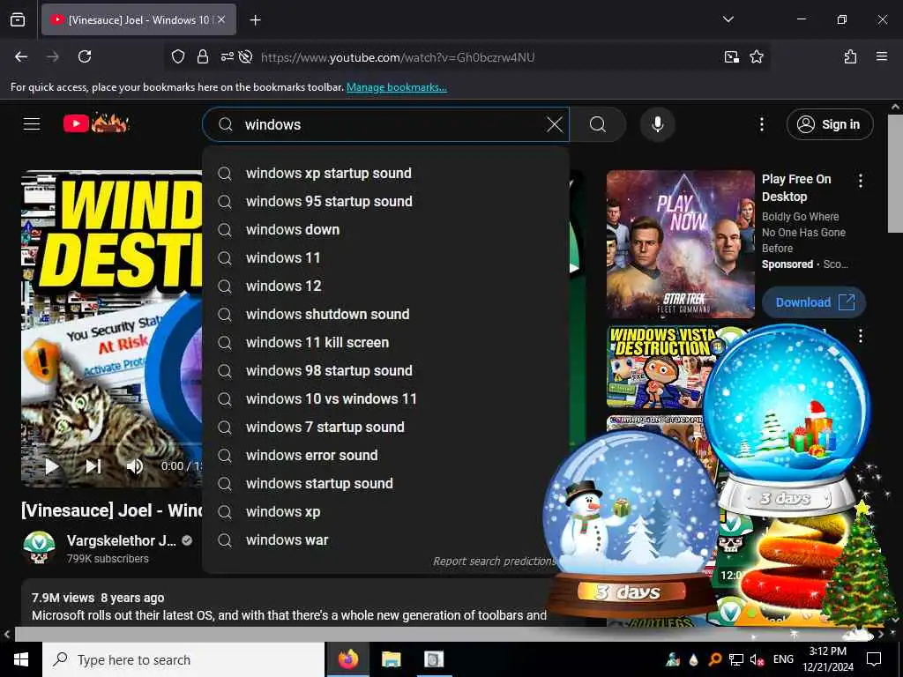Open YouTube settings three-dot menu

tap(761, 124)
